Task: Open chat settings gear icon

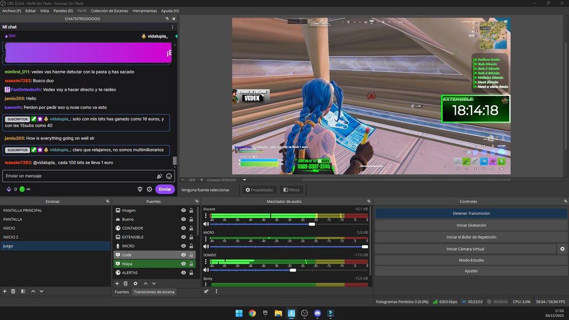Action: click(x=149, y=189)
